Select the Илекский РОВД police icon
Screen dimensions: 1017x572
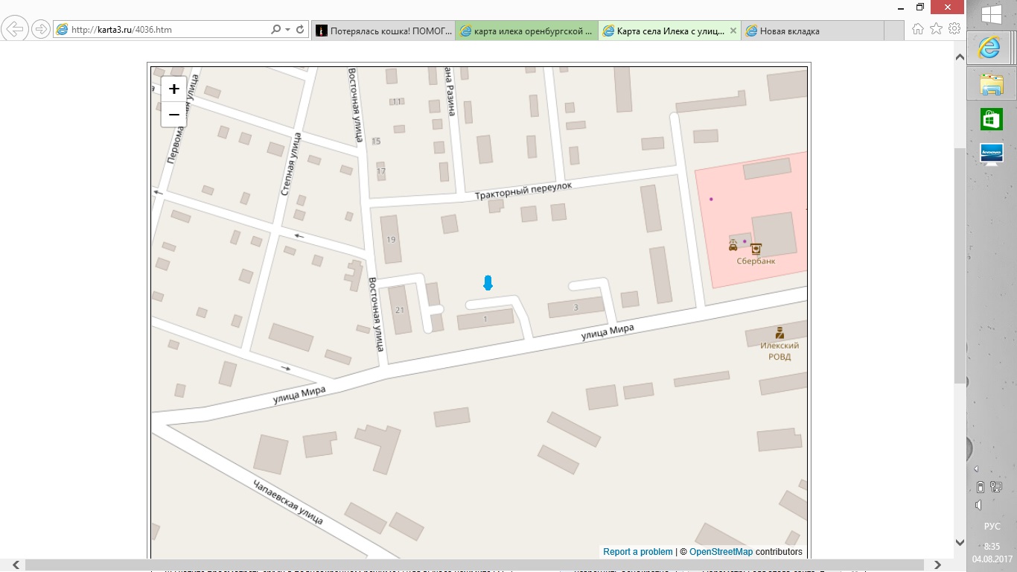(780, 333)
